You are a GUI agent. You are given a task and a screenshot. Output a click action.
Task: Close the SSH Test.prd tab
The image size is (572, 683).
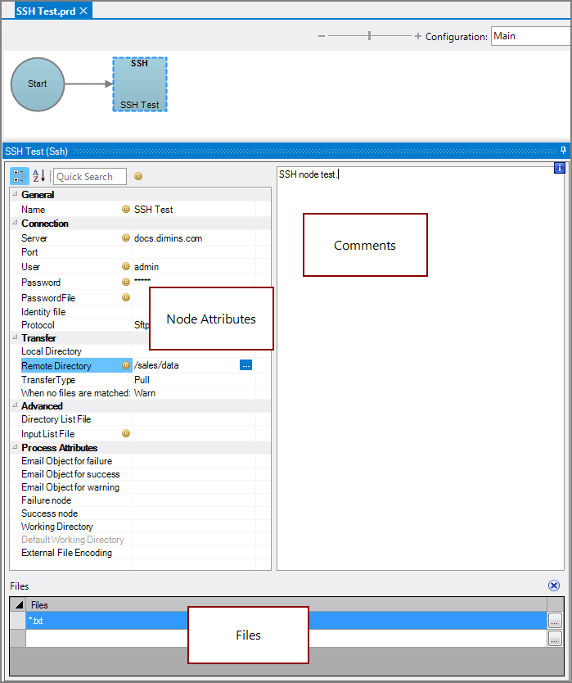[x=83, y=11]
